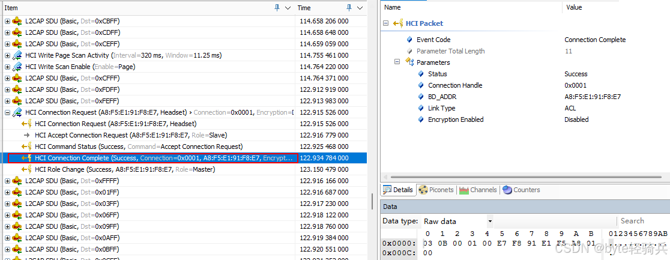Collapse the HCI Connection Request group
Screen dimensions: 670x260
[x=7, y=112]
